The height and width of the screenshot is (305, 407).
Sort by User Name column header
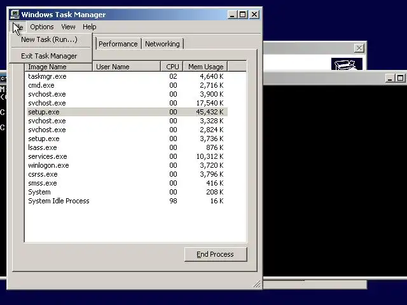(x=127, y=67)
